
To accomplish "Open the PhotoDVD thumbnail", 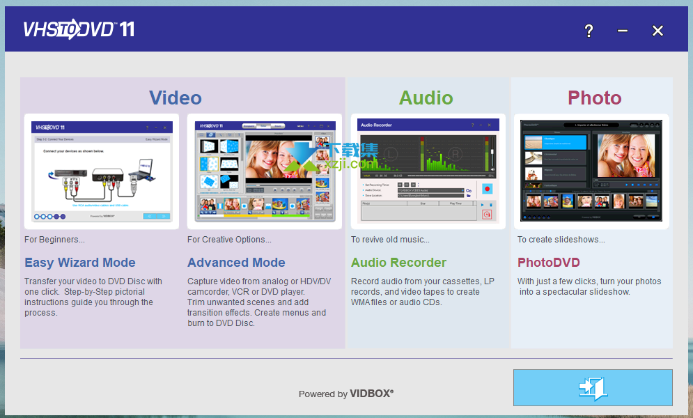I will 591,171.
